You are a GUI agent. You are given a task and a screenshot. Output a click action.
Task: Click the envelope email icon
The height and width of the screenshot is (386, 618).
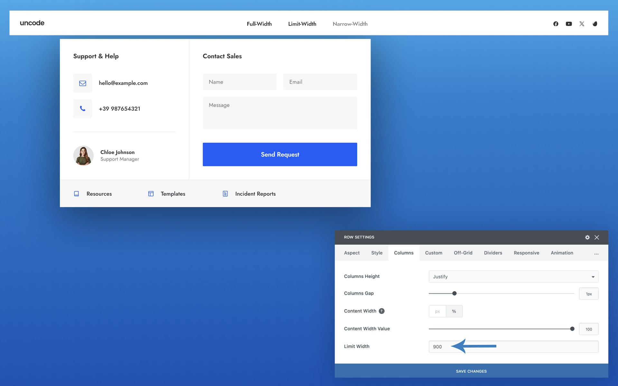(x=83, y=83)
